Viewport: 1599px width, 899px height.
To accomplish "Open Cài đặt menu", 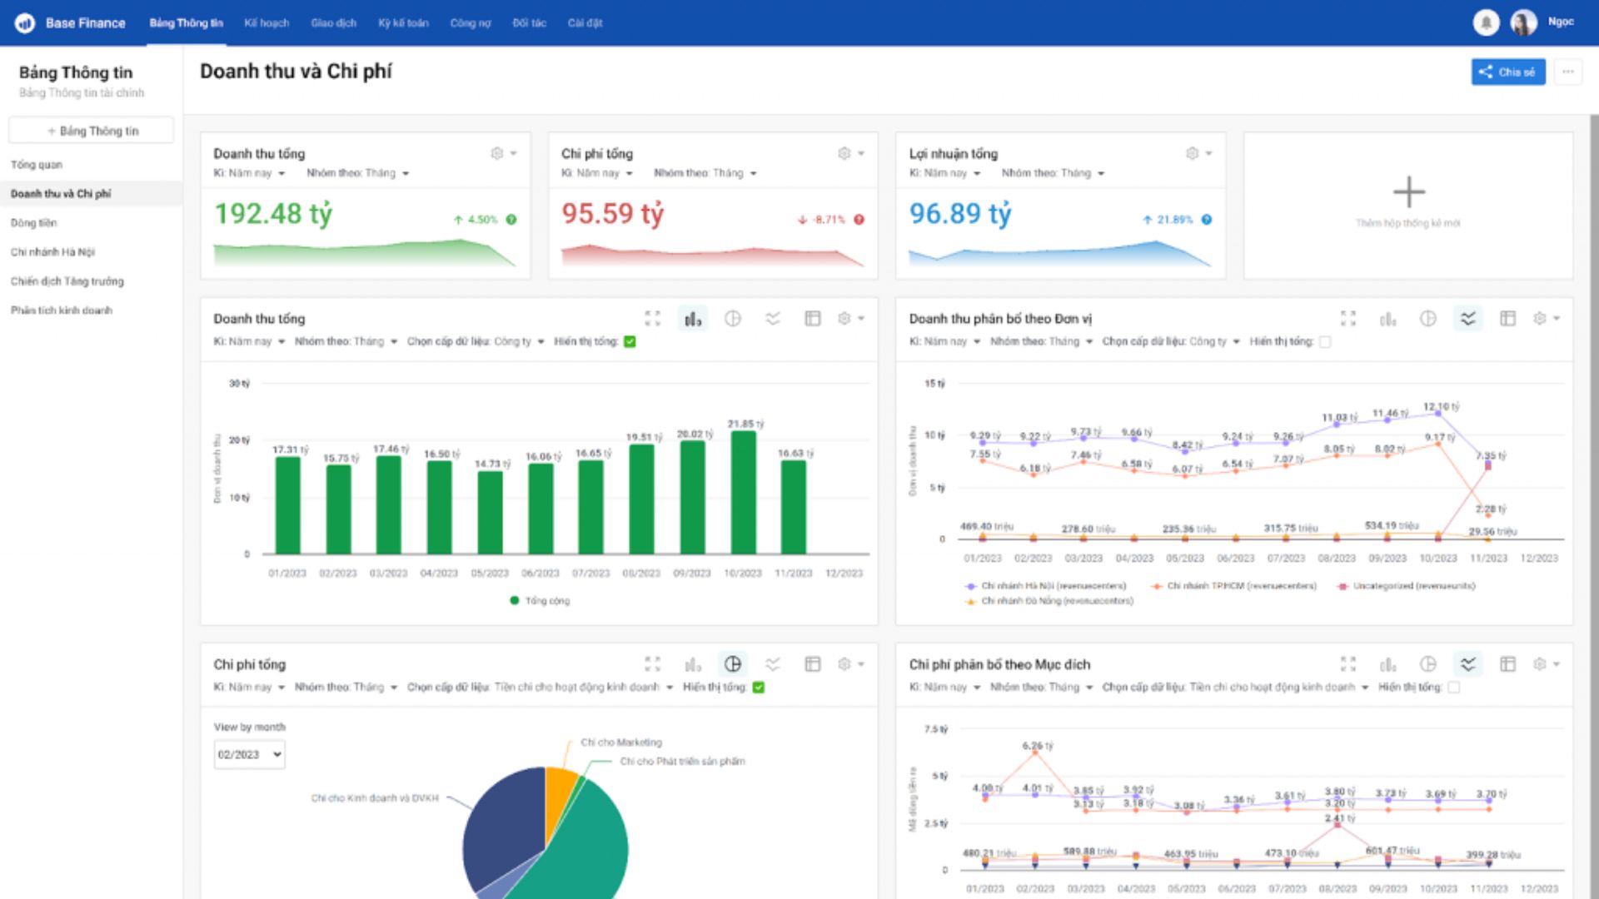I will (585, 23).
